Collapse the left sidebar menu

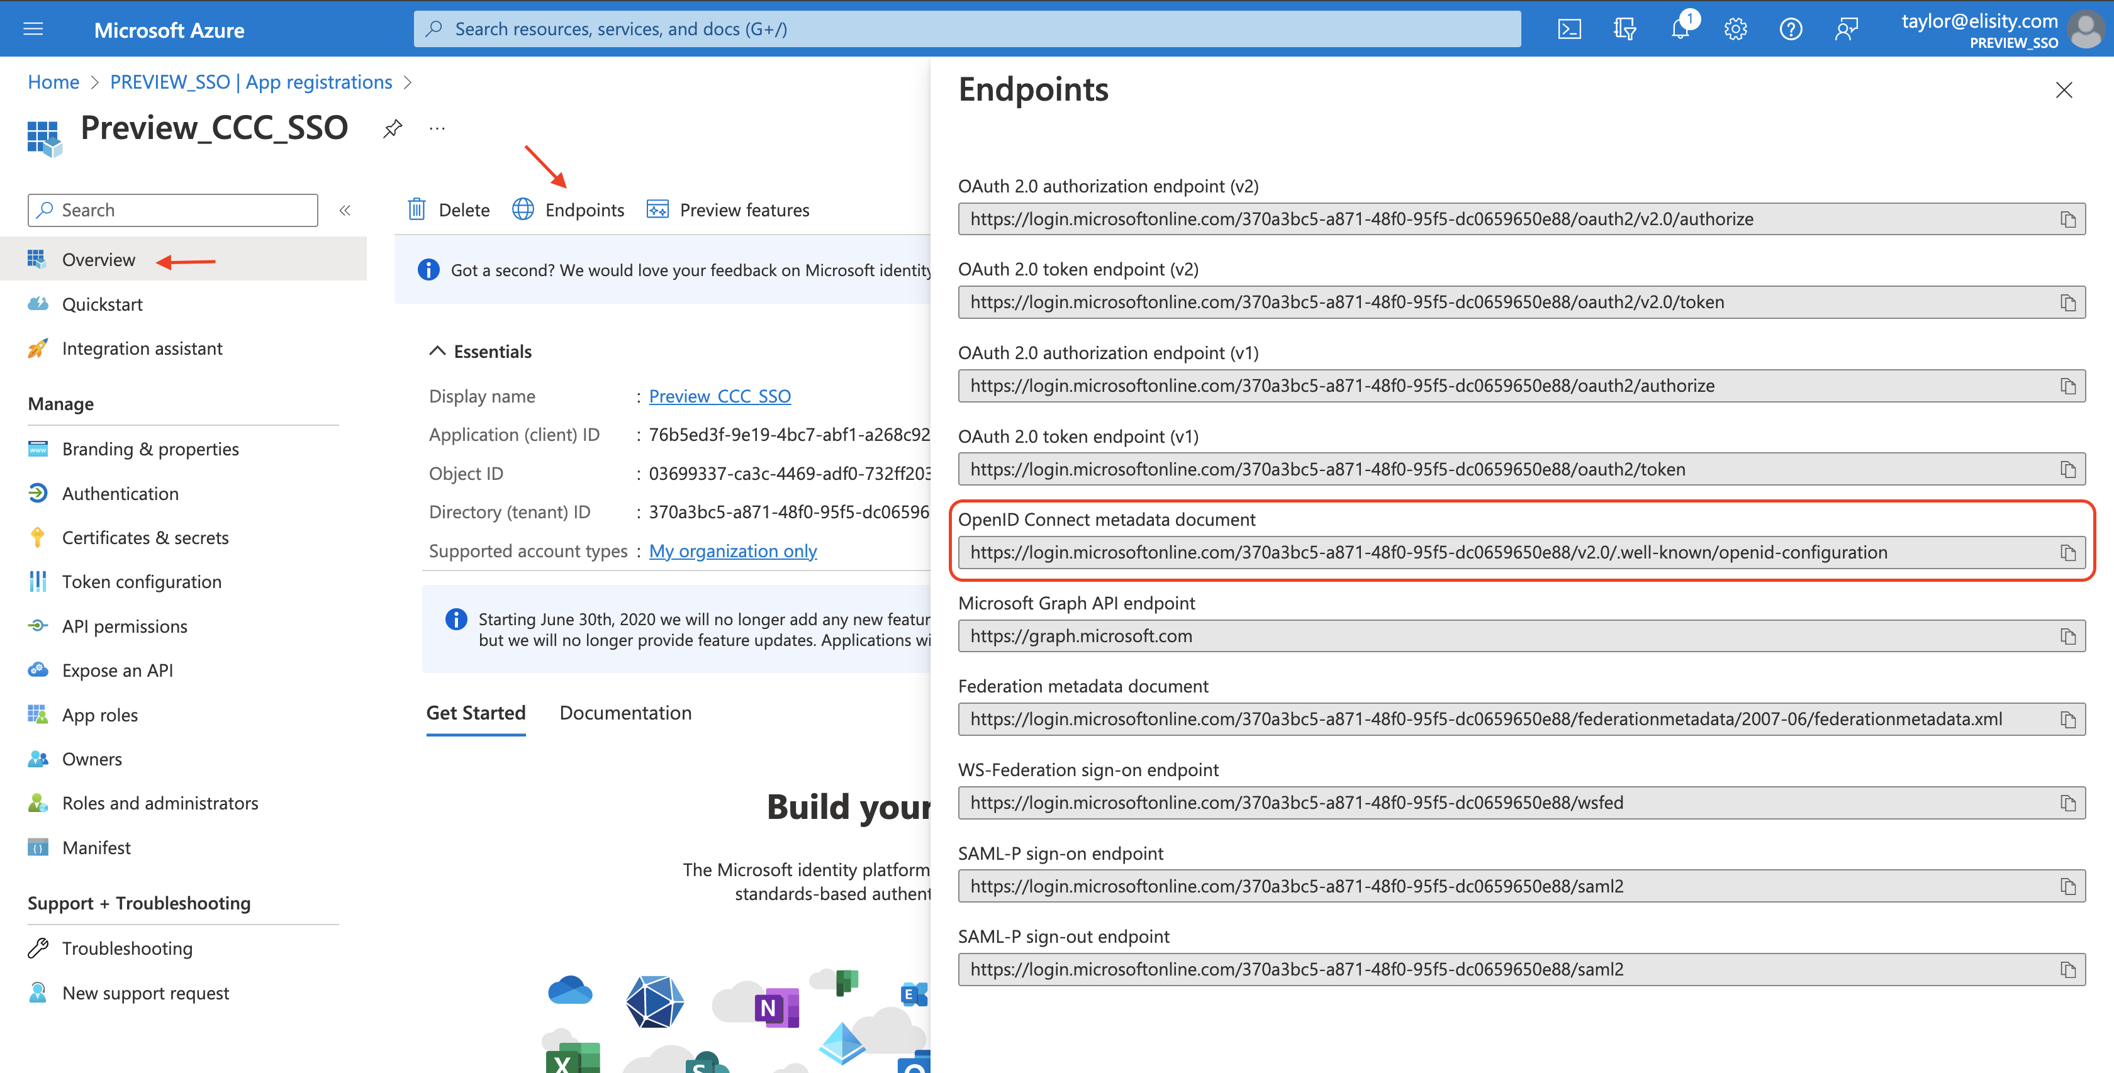tap(345, 211)
